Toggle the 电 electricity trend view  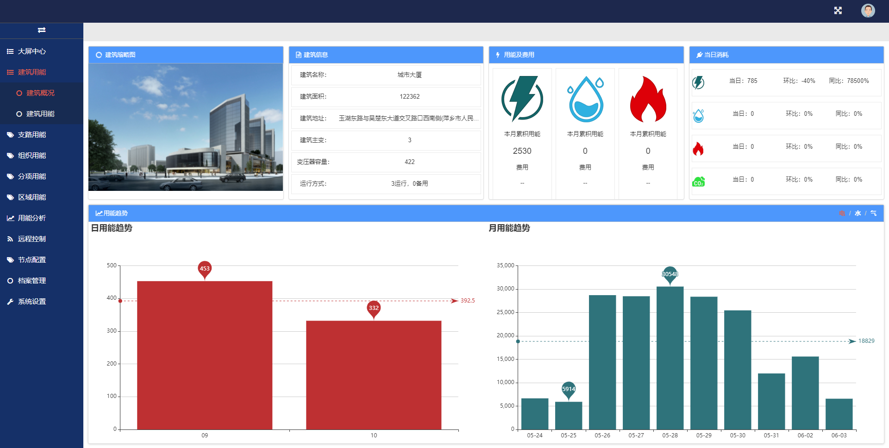[x=842, y=213]
